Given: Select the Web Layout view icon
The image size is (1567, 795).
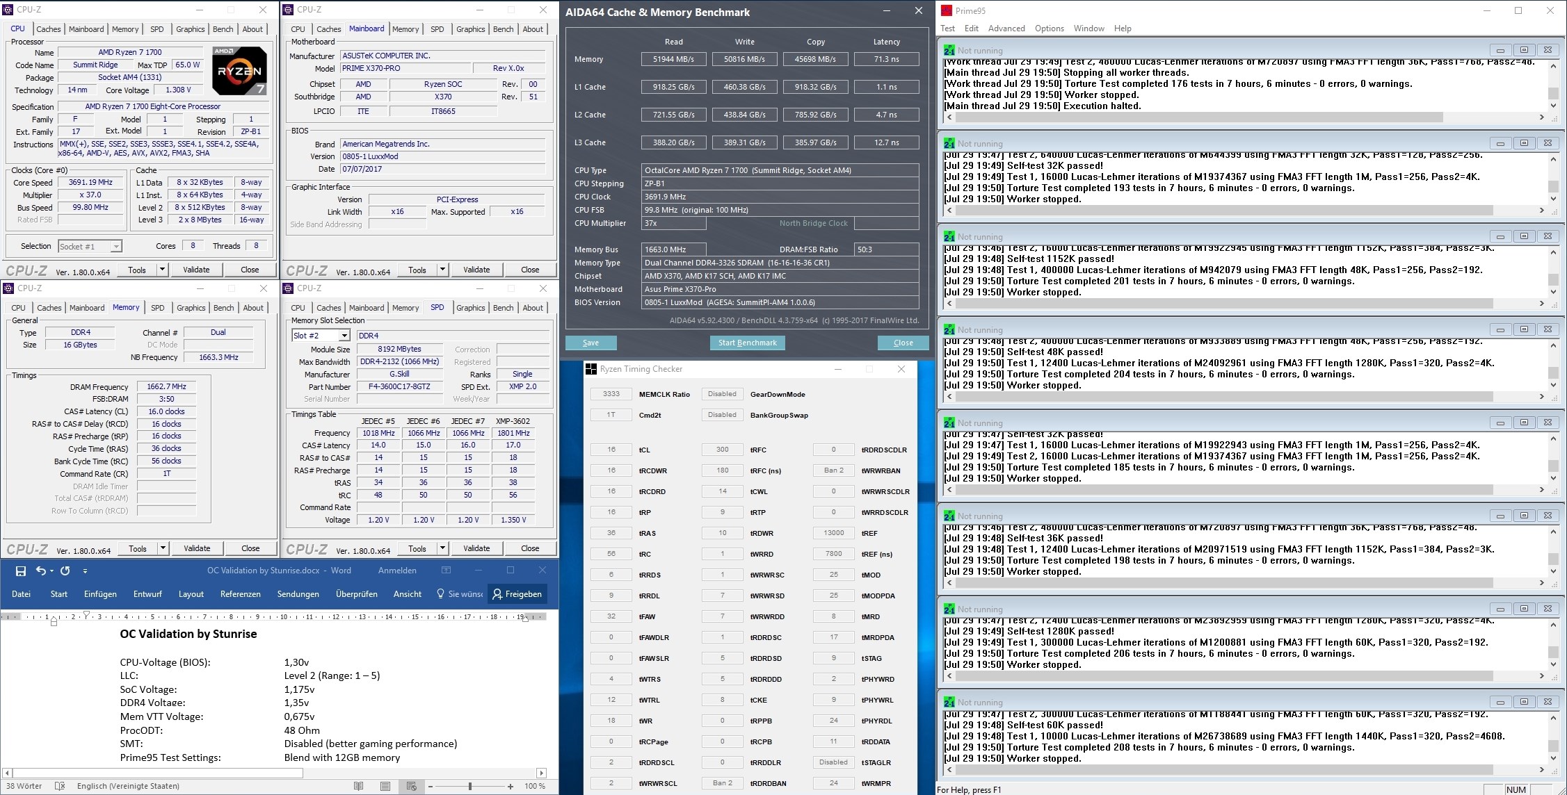Looking at the screenshot, I should (411, 786).
